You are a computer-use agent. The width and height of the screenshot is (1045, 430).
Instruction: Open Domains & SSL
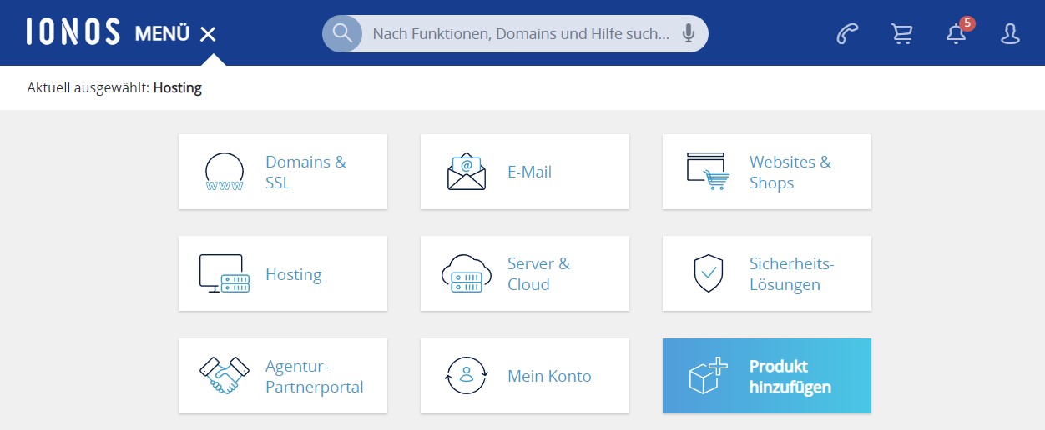(283, 172)
